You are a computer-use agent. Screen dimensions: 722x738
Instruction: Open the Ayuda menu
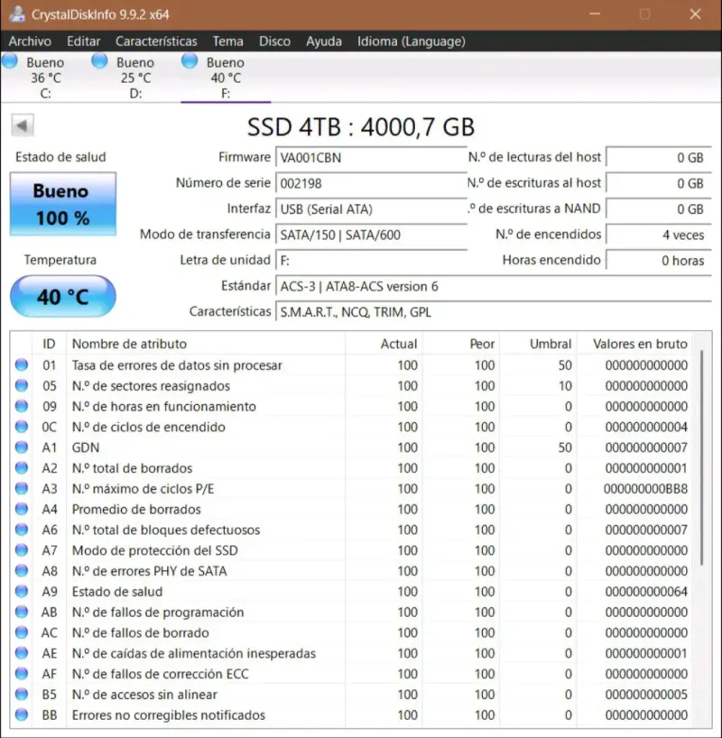point(324,42)
